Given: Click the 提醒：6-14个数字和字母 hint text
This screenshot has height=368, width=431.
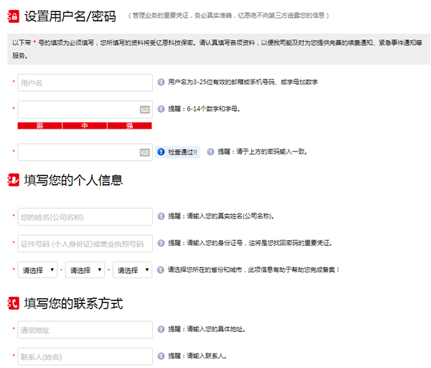Looking at the screenshot, I should point(204,109).
